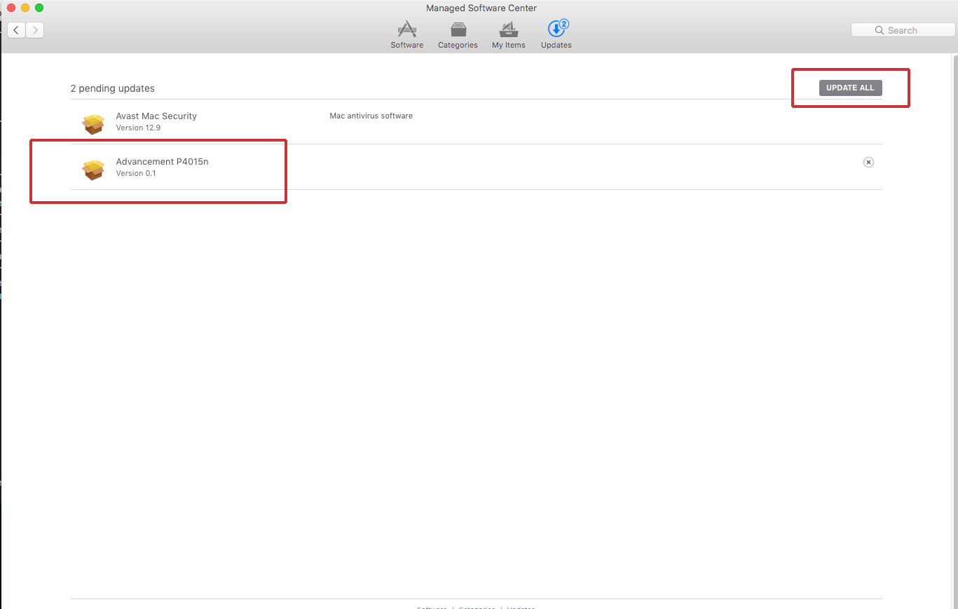Open the Categories toolbar section
958x609 pixels.
pos(458,34)
